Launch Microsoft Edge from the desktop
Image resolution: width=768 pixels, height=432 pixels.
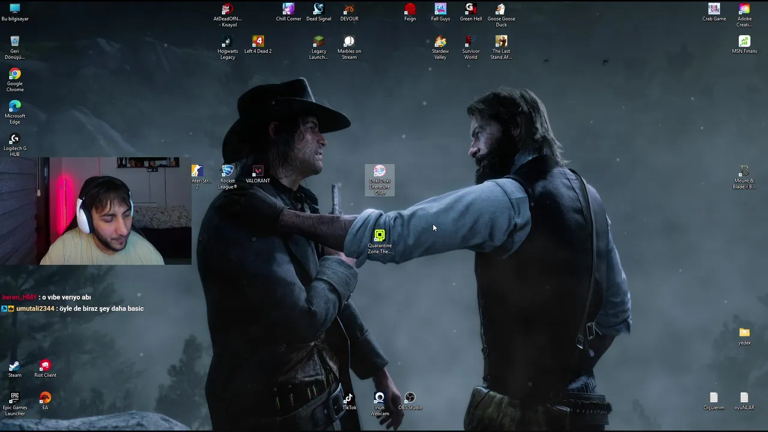(15, 113)
